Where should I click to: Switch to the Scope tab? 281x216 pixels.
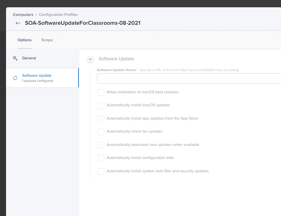pyautogui.click(x=47, y=40)
